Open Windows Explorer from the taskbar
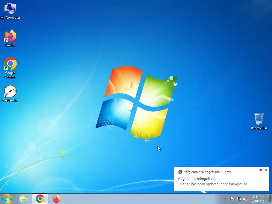This screenshot has width=272, height=204. coord(24,199)
